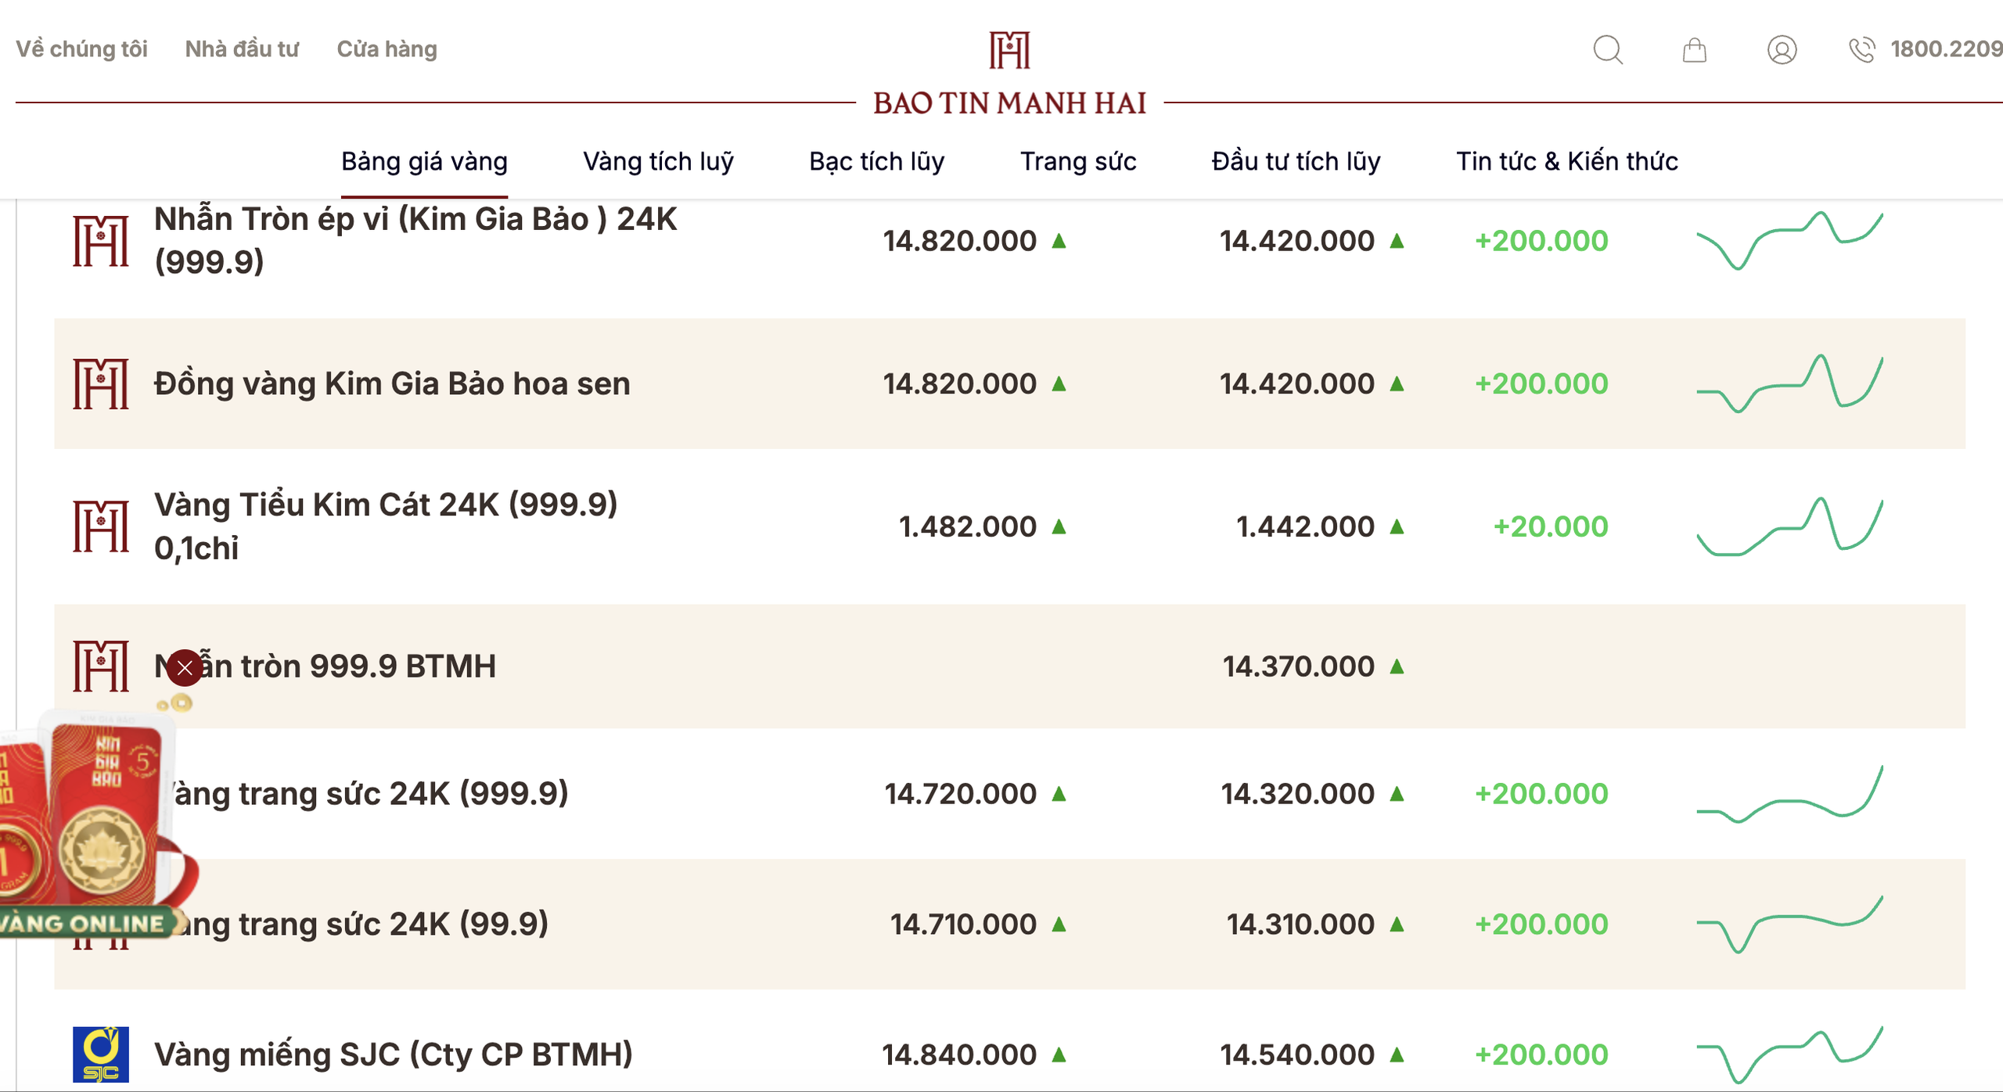Viewport: 2003px width, 1092px height.
Task: Open the shopping bag cart icon
Action: [1695, 50]
